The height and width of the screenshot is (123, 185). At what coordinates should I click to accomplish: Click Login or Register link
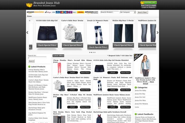click(149, 7)
